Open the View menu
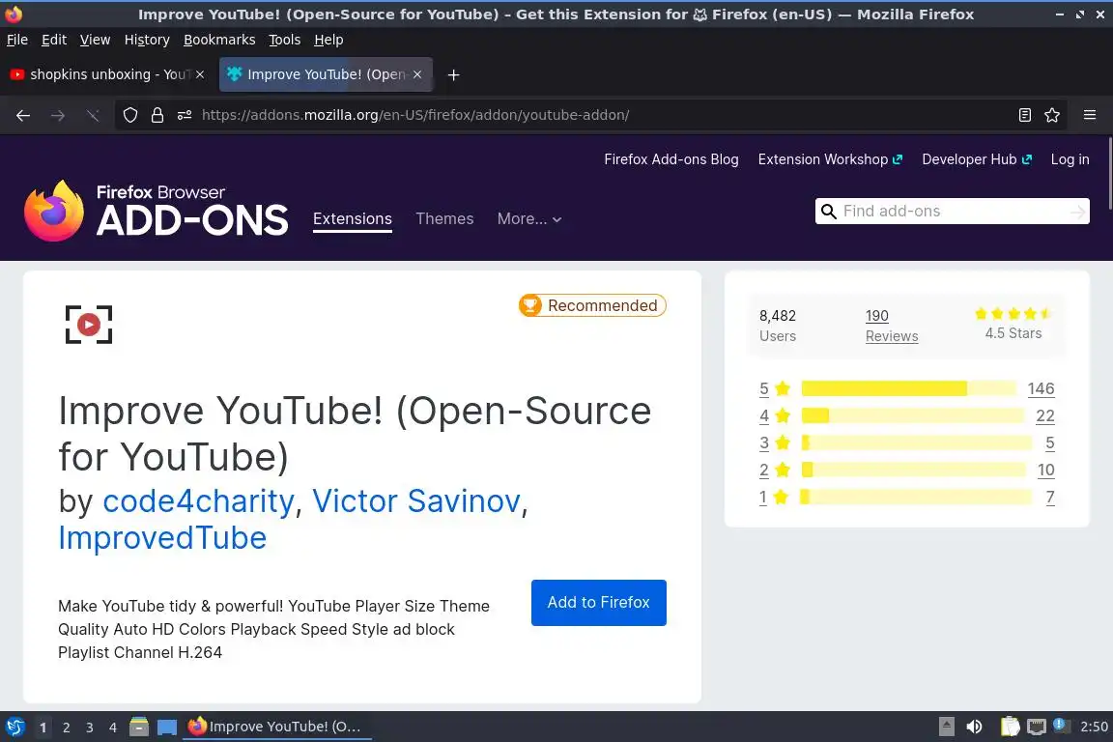This screenshot has height=742, width=1113. tap(95, 40)
